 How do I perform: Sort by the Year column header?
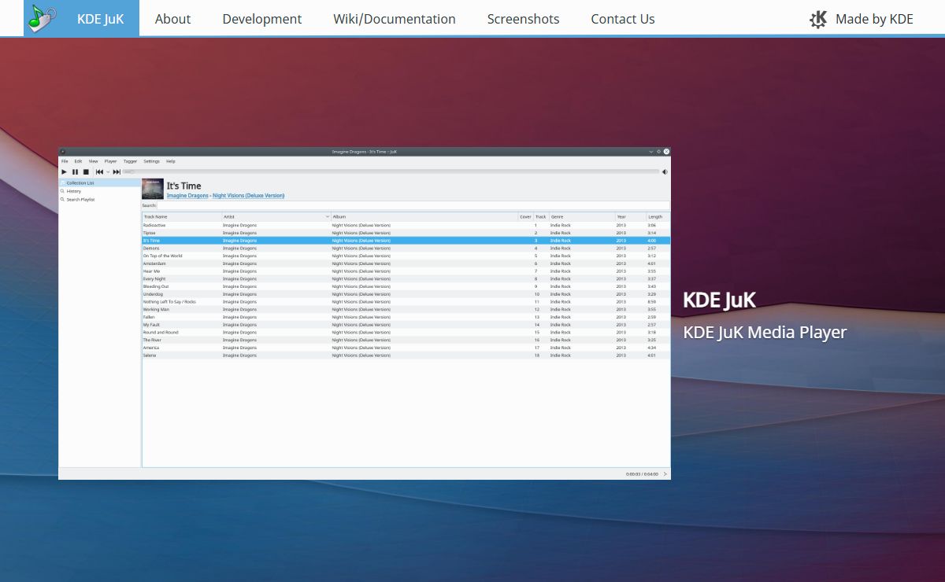point(631,216)
